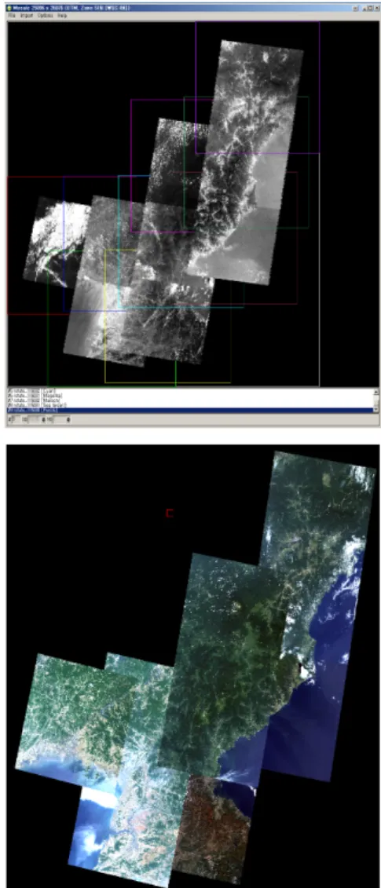Click the file list scroll down arrow
381x888 pixels.
(376, 410)
